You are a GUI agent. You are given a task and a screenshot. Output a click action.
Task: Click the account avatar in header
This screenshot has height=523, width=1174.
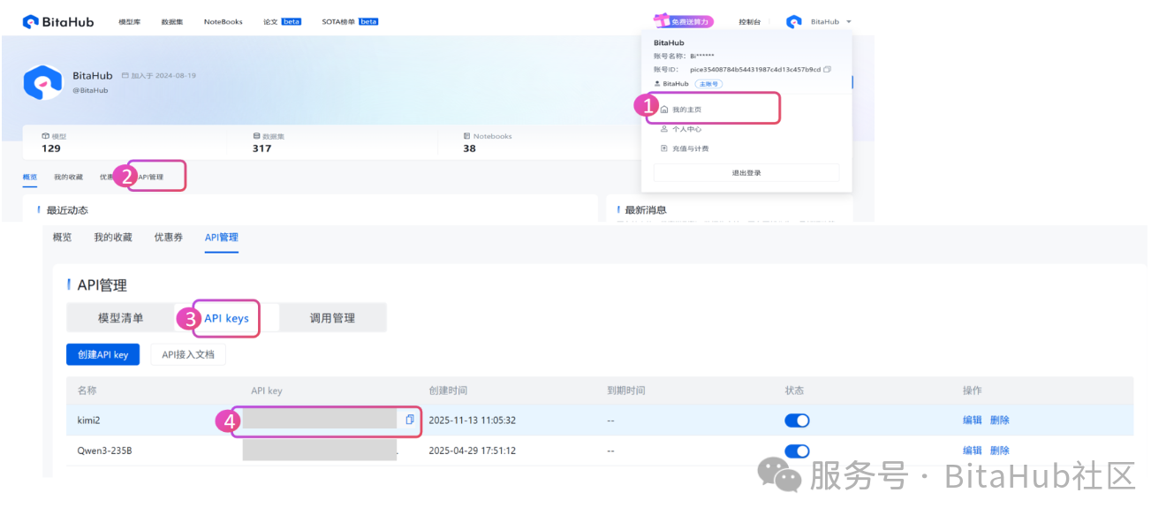point(794,22)
